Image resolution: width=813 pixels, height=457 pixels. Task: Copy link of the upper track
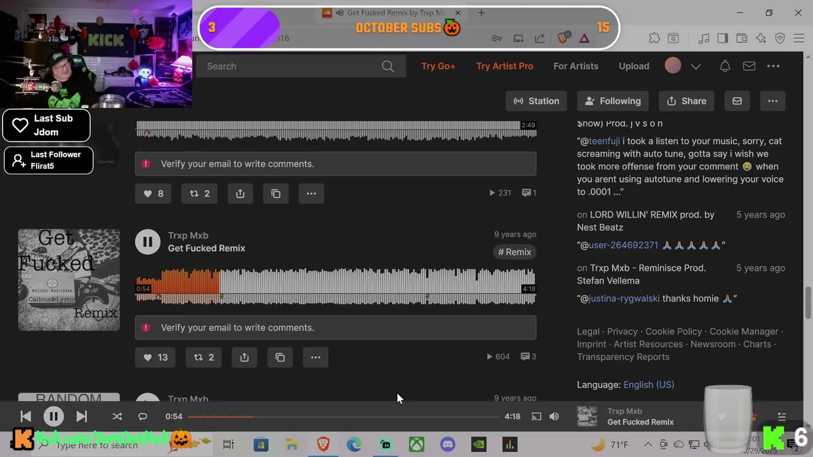point(276,194)
